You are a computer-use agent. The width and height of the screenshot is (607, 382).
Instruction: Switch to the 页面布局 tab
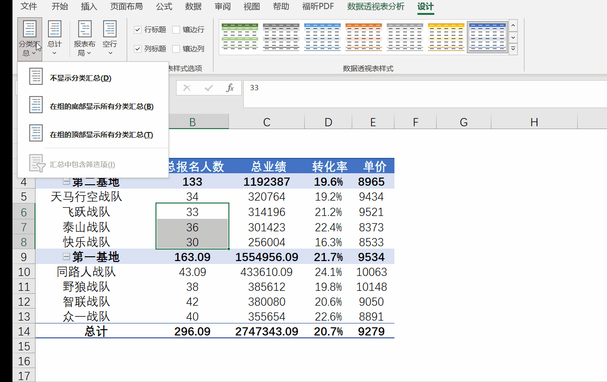[x=126, y=7]
